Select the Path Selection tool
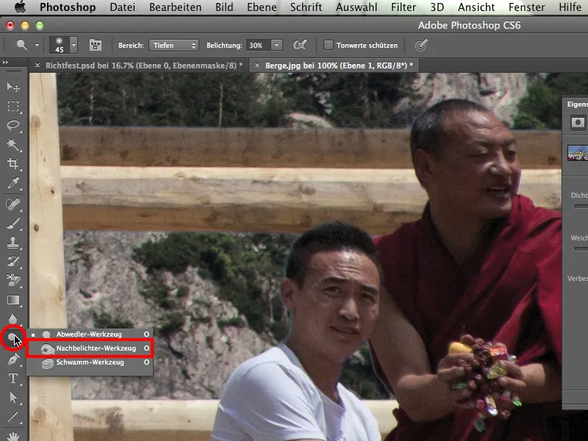The height and width of the screenshot is (441, 588). pyautogui.click(x=13, y=398)
